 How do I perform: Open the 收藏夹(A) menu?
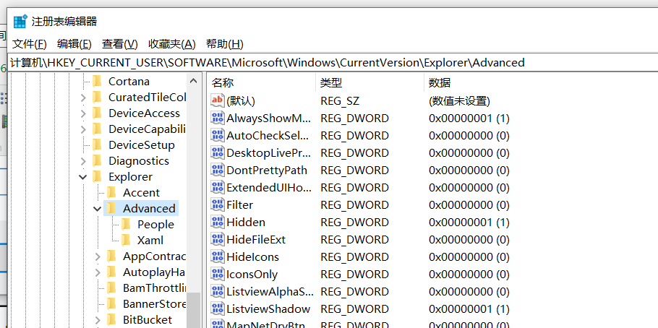172,43
